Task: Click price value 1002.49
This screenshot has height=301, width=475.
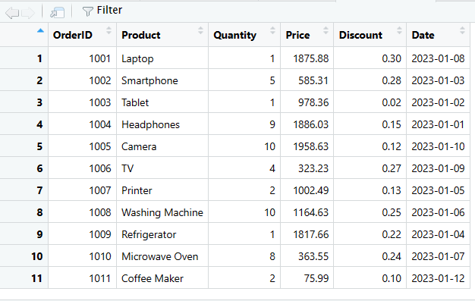Action: point(311,190)
